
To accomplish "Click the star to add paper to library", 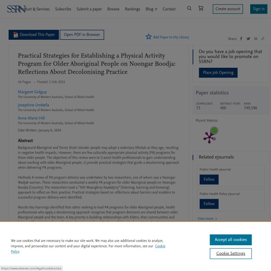I will click(149, 37).
